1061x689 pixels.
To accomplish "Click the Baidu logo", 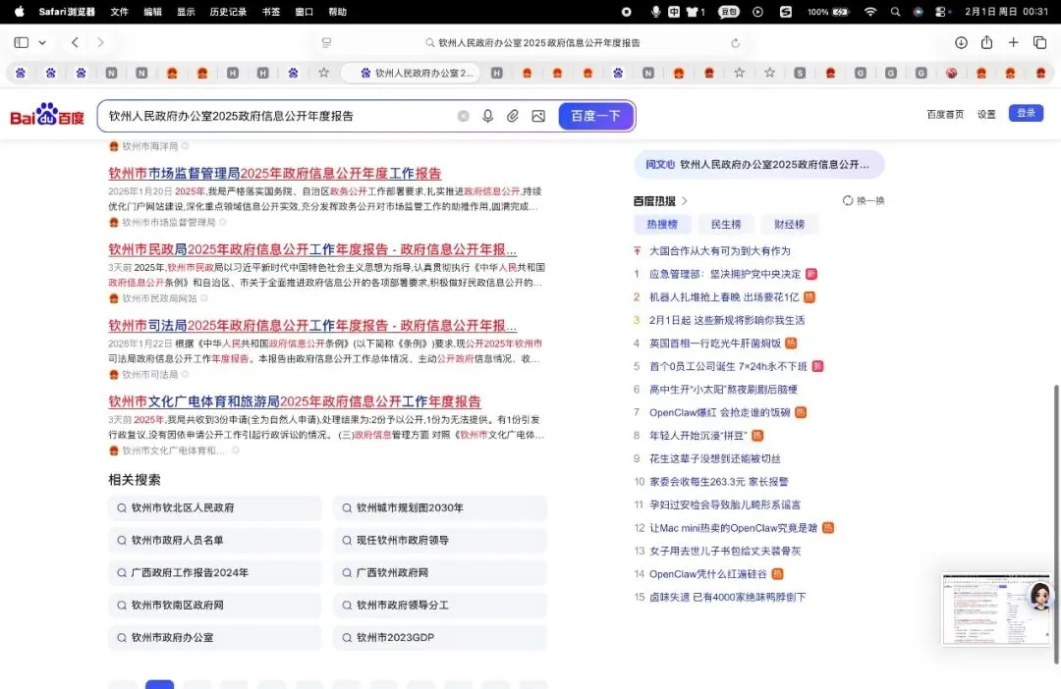I will [47, 116].
